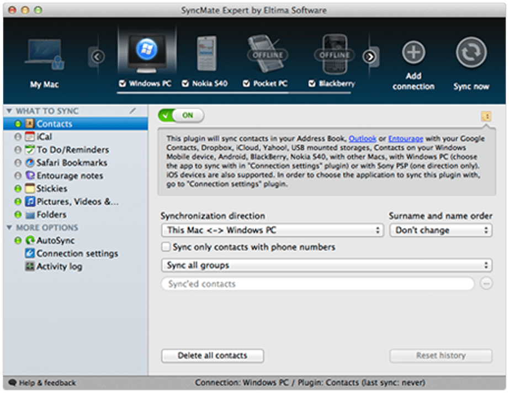Screen dimensions: 509x393
Task: Select Folders in the sidebar list
Action: [76, 215]
